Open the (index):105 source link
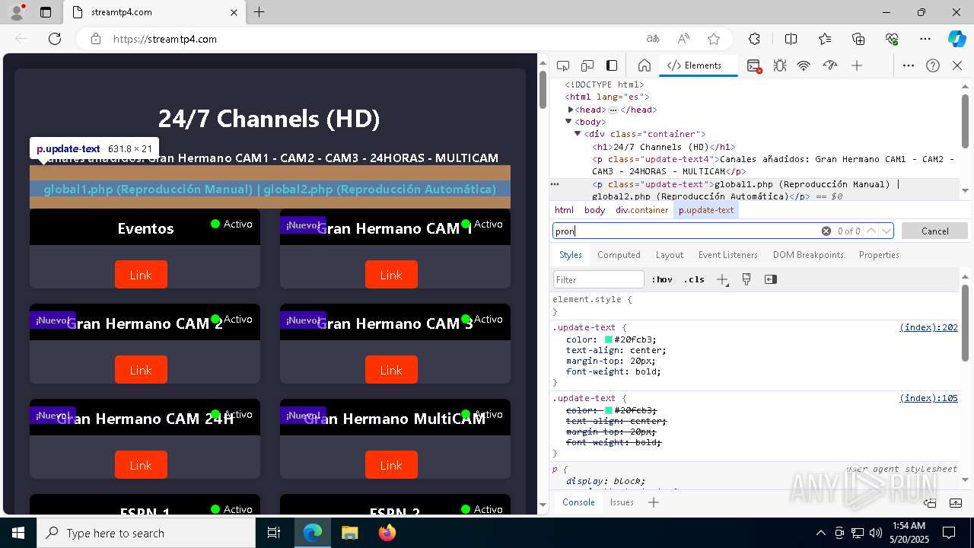974x548 pixels. pos(928,398)
